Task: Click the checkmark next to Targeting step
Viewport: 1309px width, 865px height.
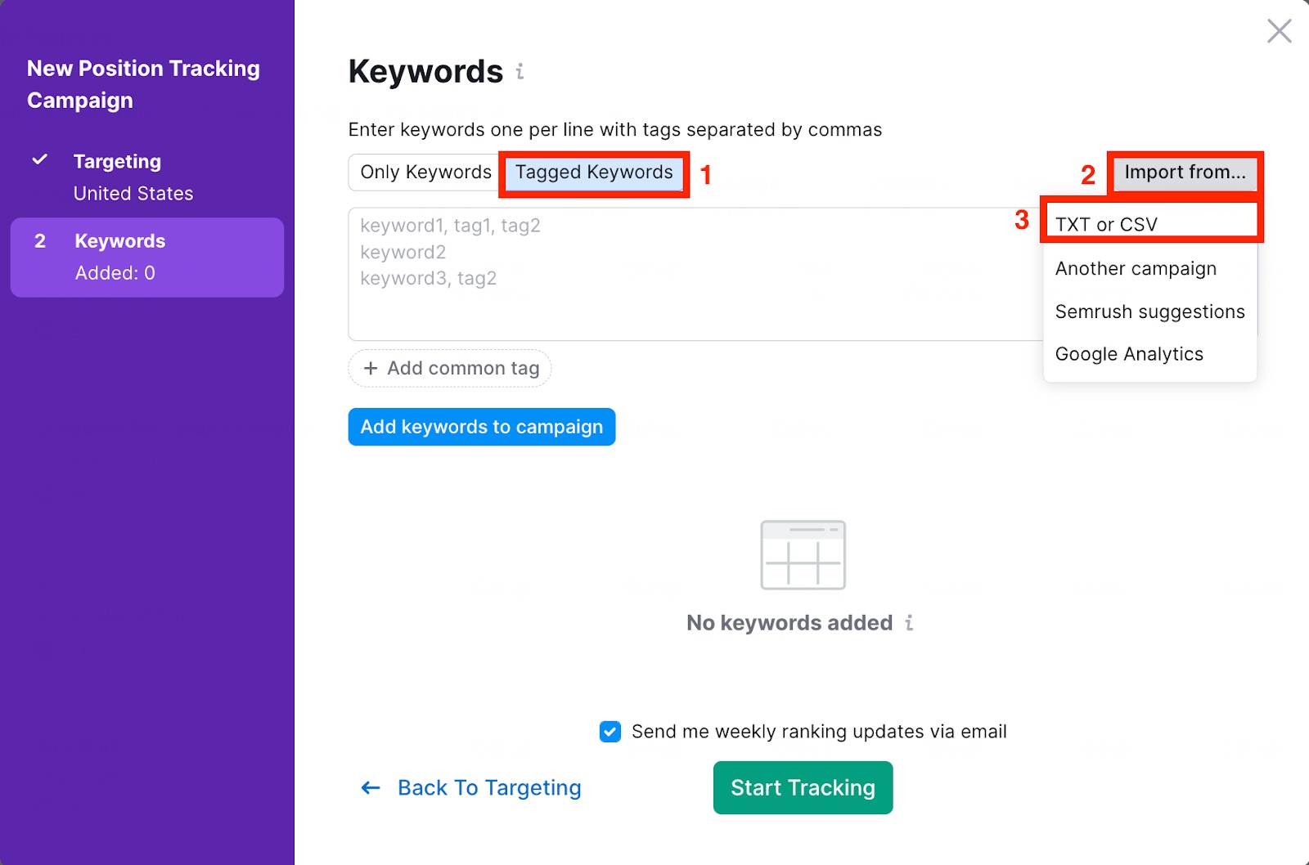Action: [40, 159]
